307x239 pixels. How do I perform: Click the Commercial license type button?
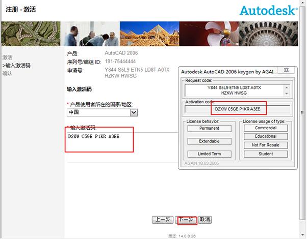[x=266, y=128]
